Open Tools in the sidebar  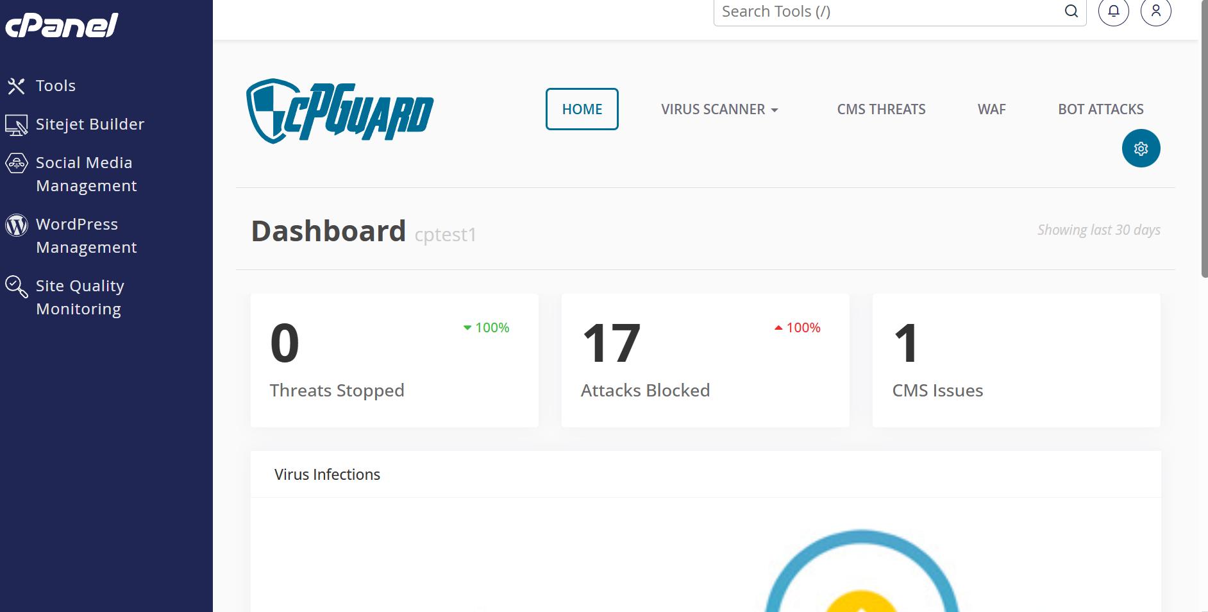[56, 86]
